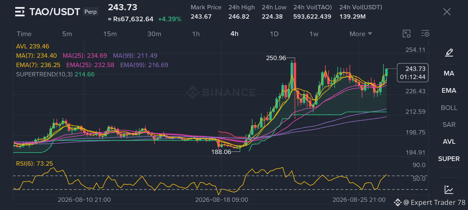
Task: Click the 212.59 price axis label
Action: click(415, 112)
